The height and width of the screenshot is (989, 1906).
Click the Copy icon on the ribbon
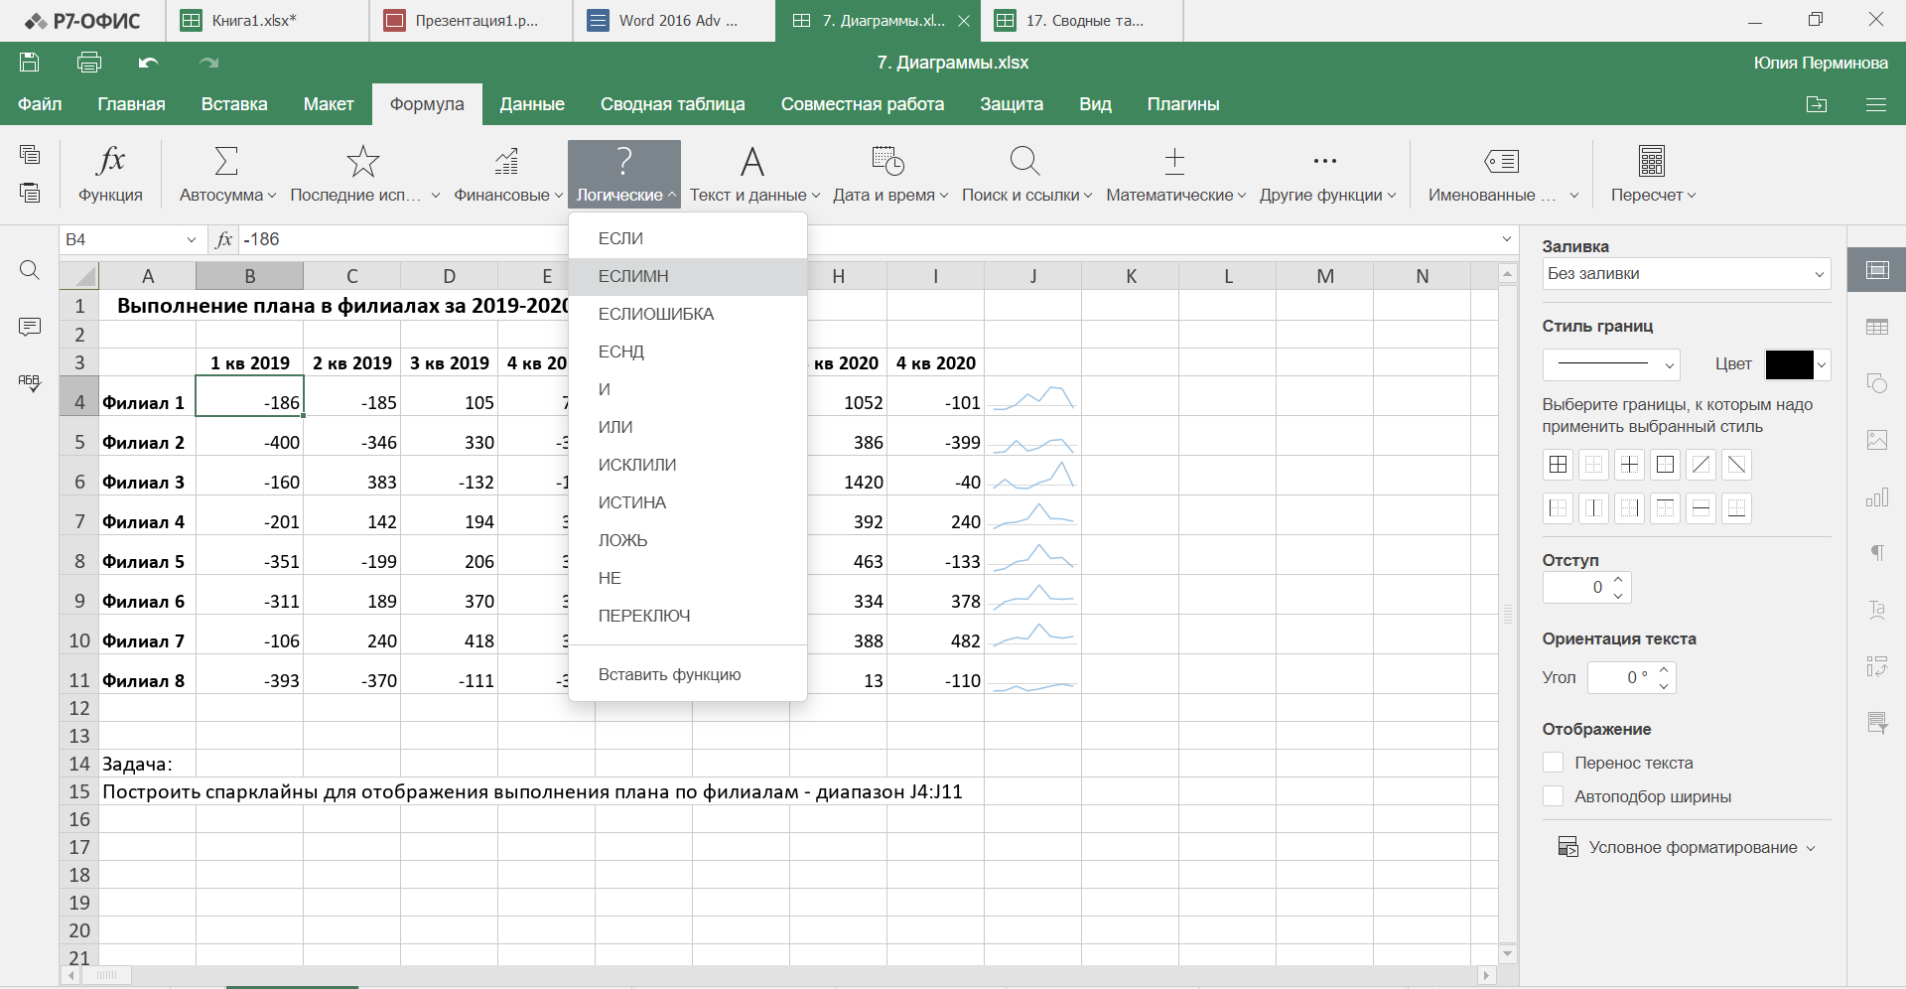tap(30, 154)
